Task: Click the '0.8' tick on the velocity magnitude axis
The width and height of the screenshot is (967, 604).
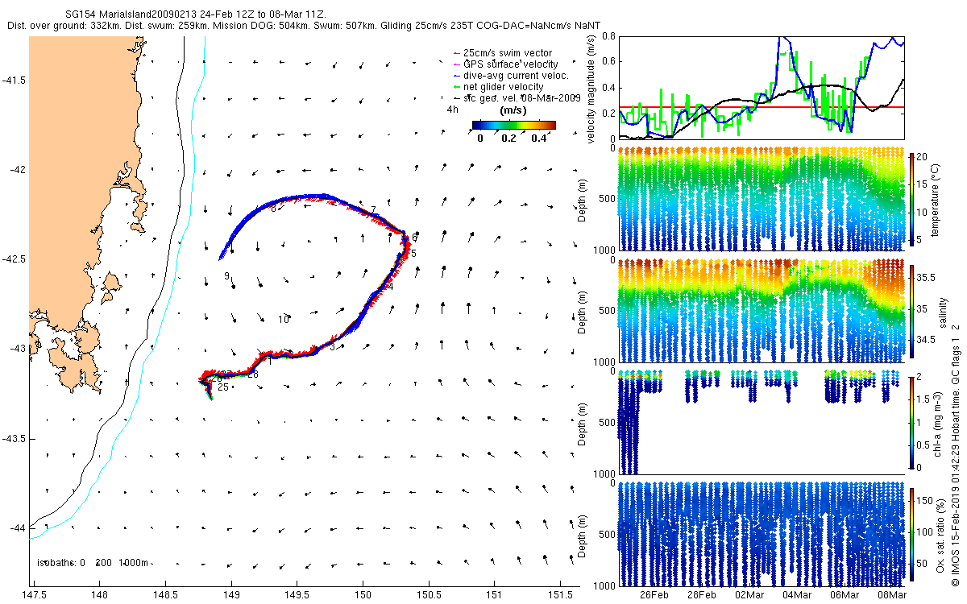Action: (x=607, y=36)
